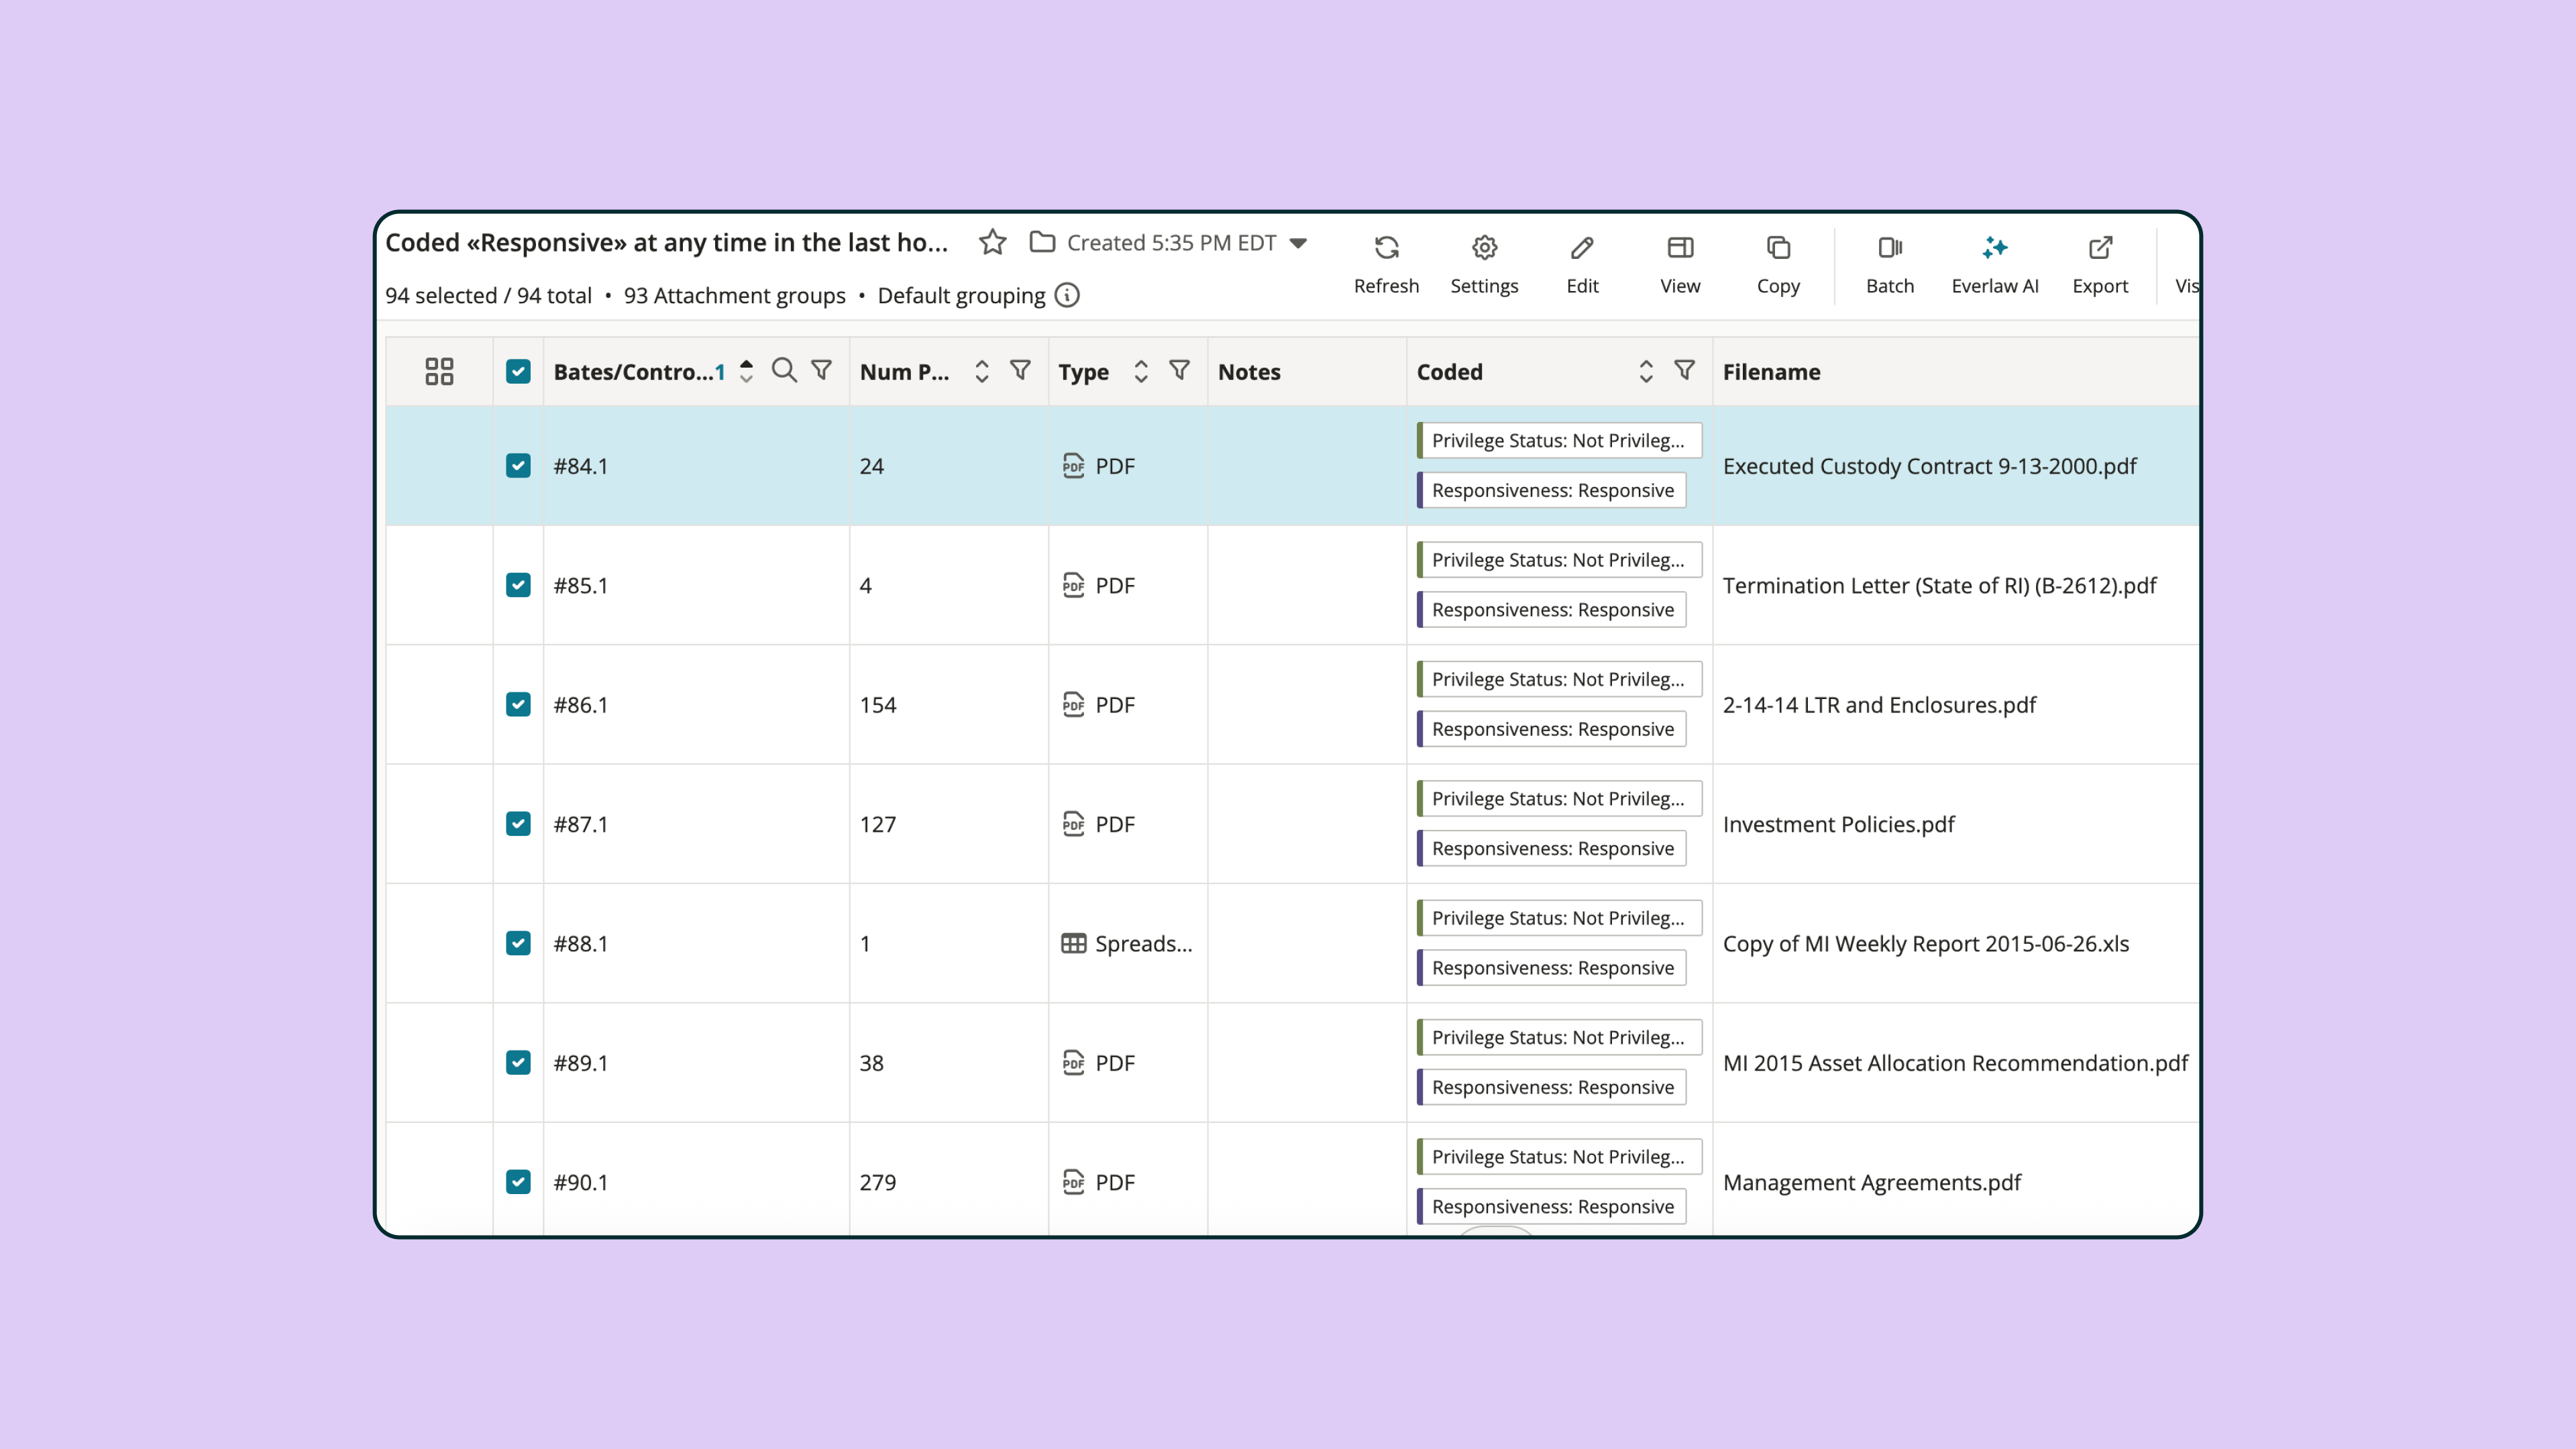Toggle sort arrows on Bates/Control column
This screenshot has width=2576, height=1449.
pos(746,371)
